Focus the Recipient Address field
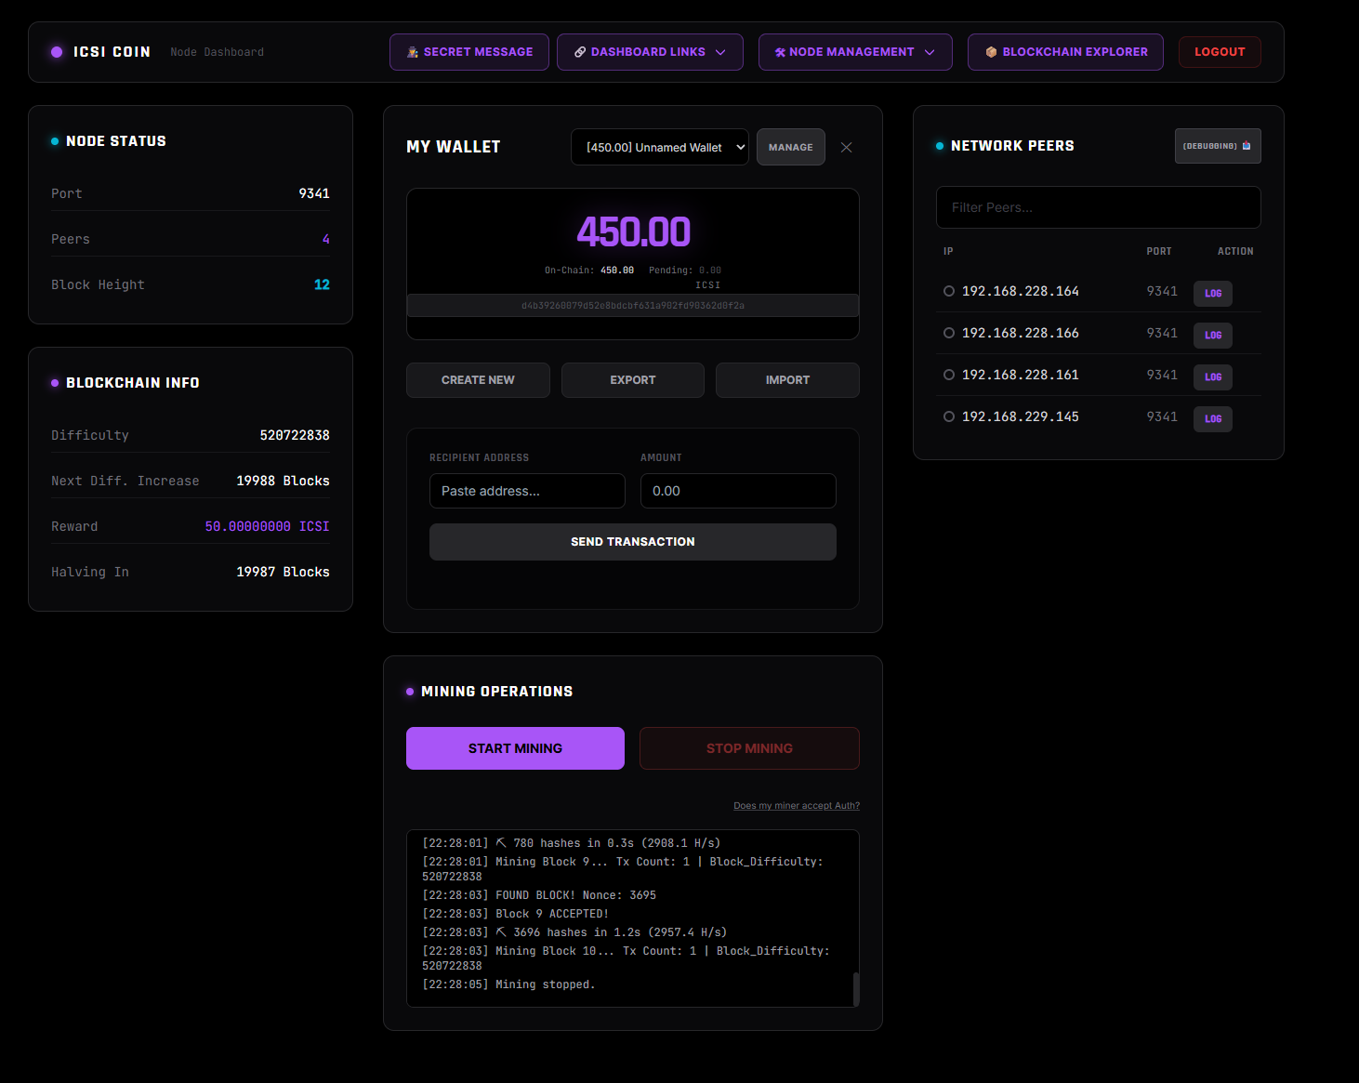 point(527,491)
